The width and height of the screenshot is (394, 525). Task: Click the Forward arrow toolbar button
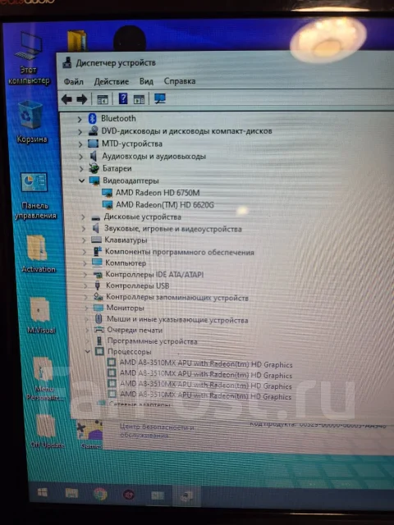(82, 99)
